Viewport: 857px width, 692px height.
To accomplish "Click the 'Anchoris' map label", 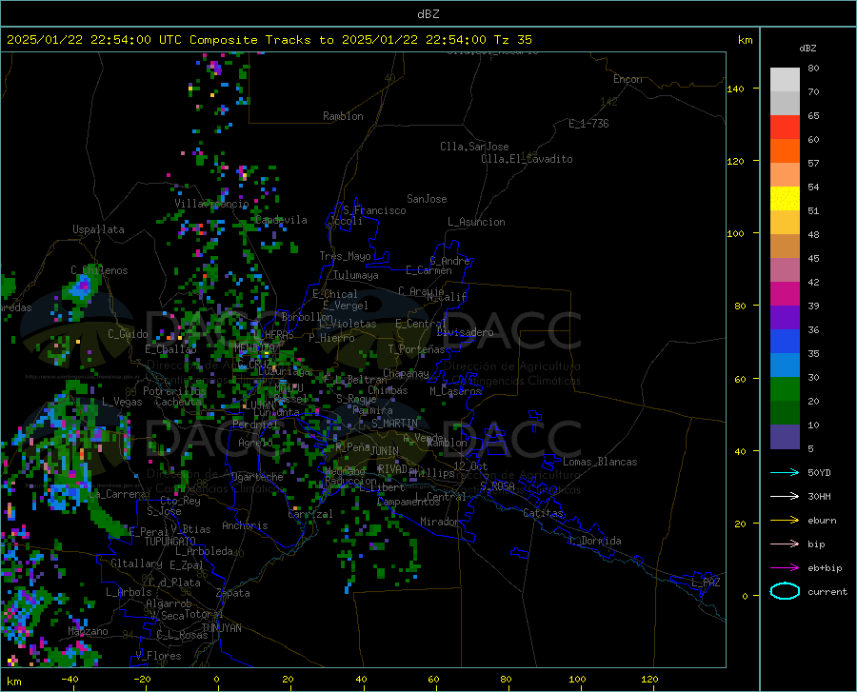I will (245, 525).
